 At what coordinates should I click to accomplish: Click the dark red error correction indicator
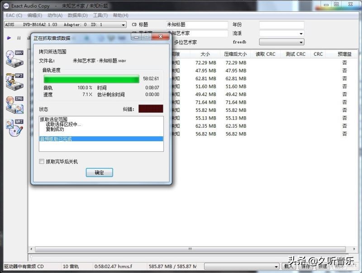[151, 109]
